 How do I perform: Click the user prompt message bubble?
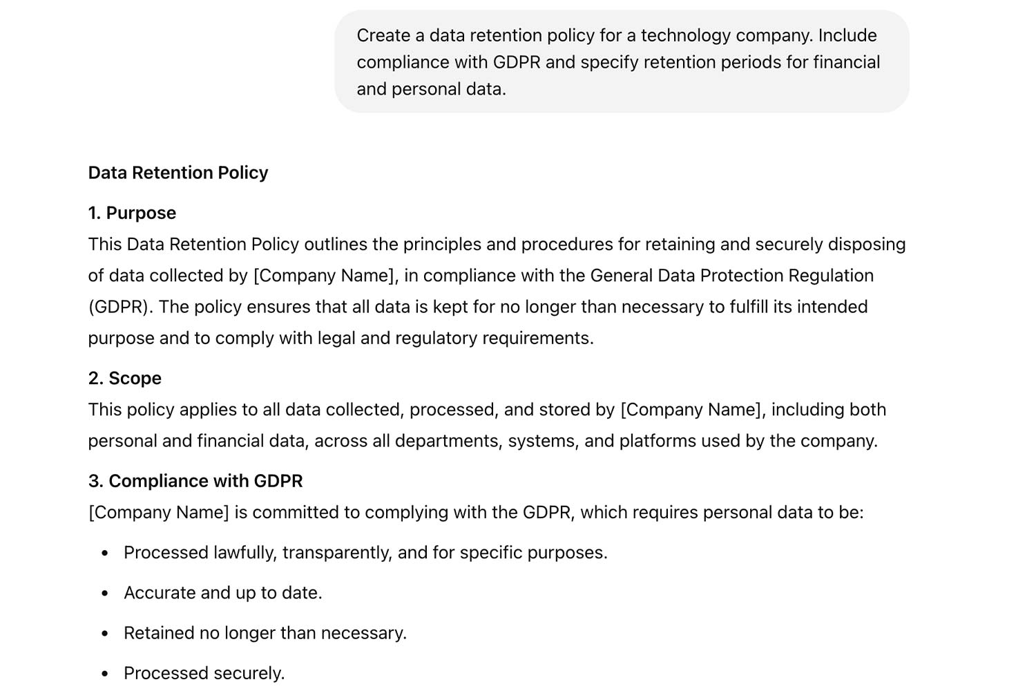pyautogui.click(x=622, y=61)
